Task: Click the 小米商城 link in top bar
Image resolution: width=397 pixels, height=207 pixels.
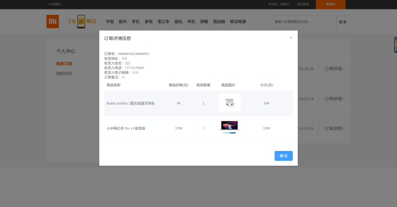Action: tap(55, 4)
